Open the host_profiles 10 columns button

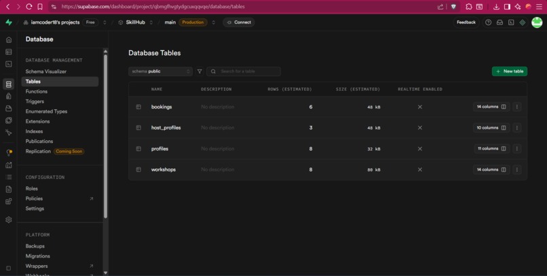[491, 128]
